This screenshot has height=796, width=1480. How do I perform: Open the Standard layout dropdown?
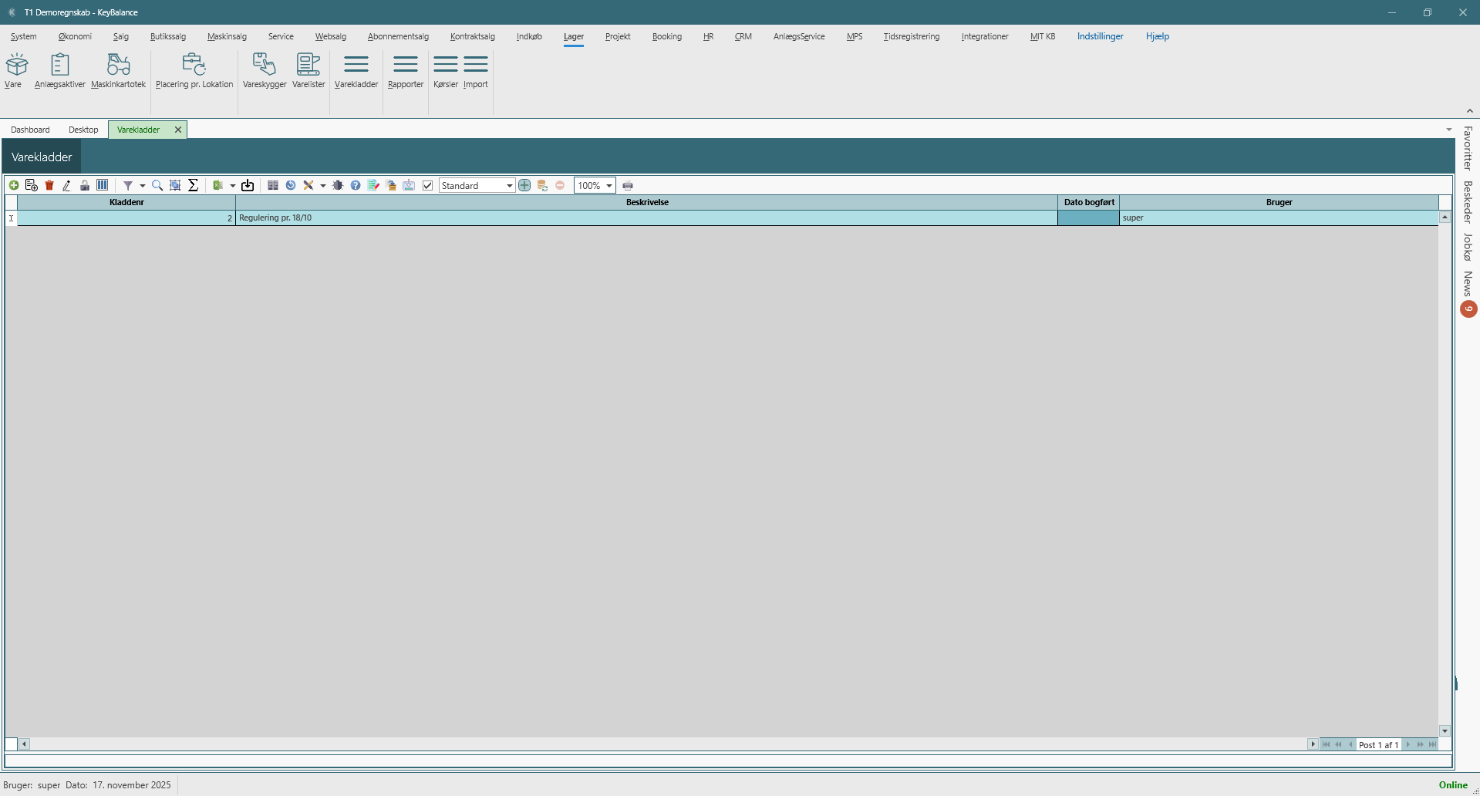509,186
